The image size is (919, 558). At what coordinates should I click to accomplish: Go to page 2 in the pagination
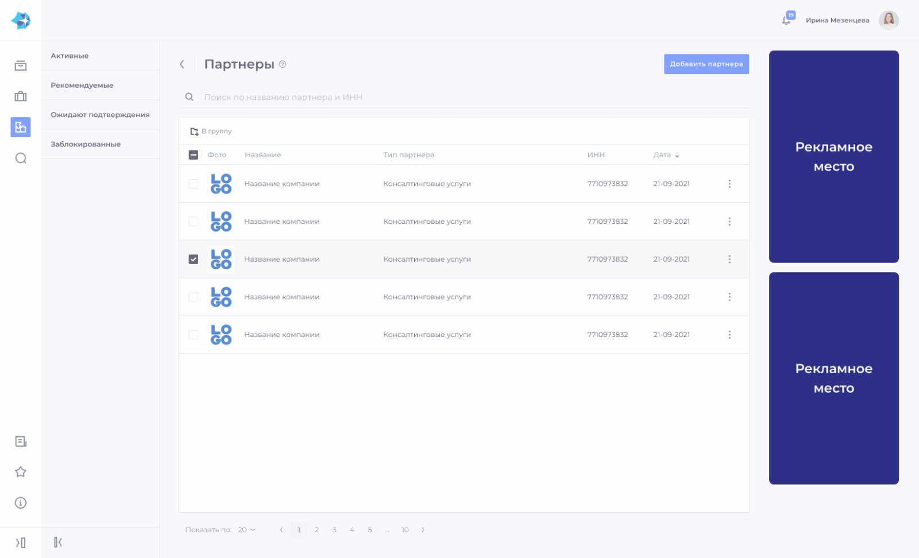tap(316, 530)
